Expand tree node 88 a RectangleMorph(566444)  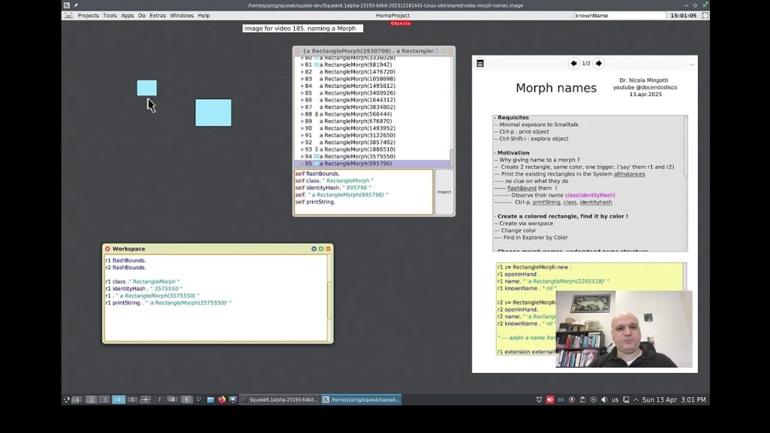(x=303, y=114)
